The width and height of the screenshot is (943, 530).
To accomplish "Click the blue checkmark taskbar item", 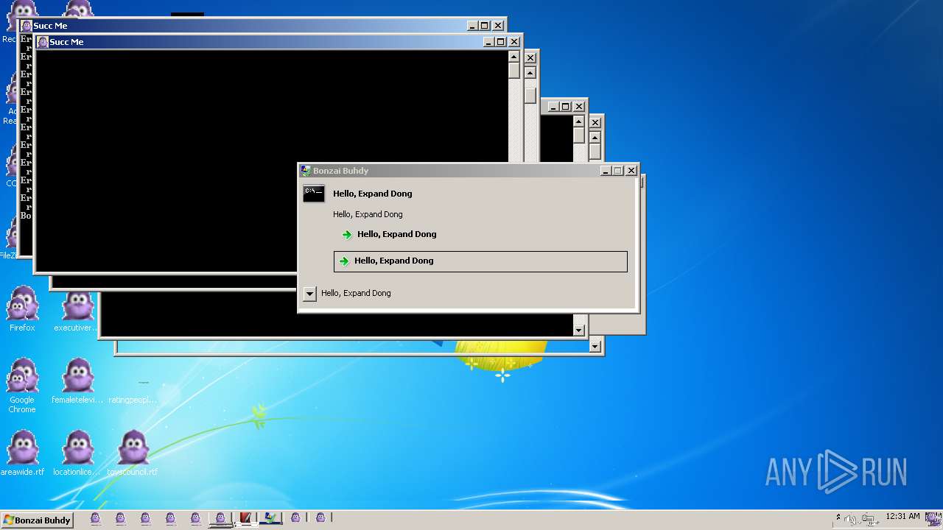I will tap(270, 519).
